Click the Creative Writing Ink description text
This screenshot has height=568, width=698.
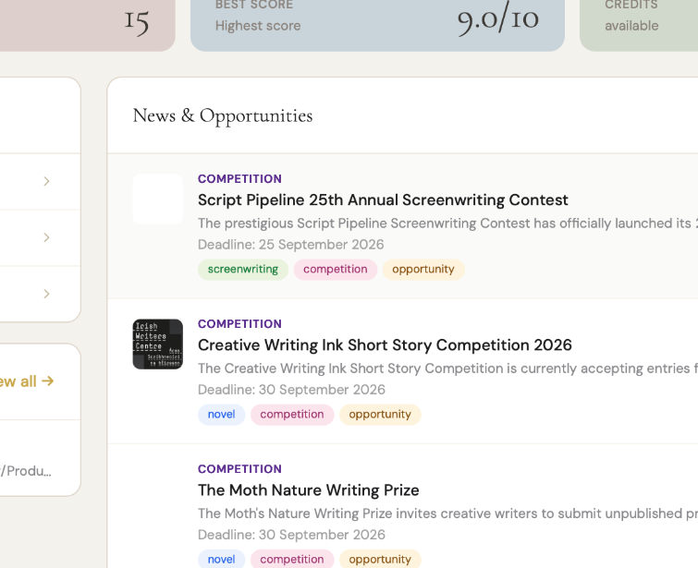point(447,369)
